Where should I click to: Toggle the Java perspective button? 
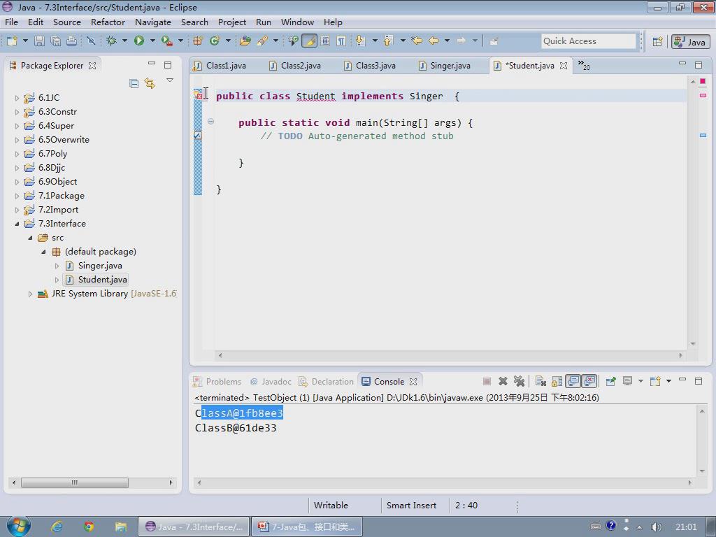[690, 41]
